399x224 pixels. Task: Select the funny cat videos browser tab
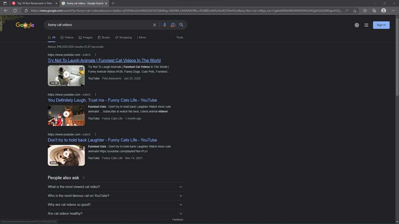[84, 3]
